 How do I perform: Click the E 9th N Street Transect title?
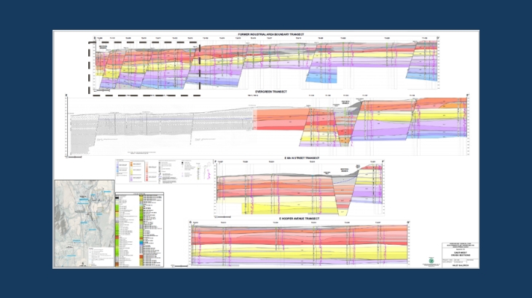click(299, 156)
